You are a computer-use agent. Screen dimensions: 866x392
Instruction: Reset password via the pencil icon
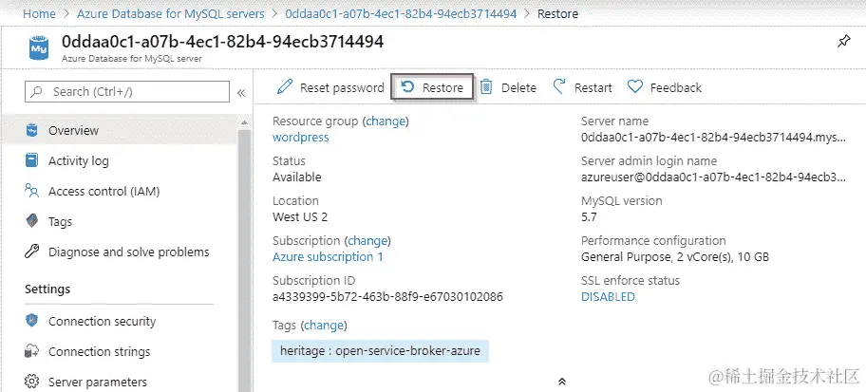(285, 86)
